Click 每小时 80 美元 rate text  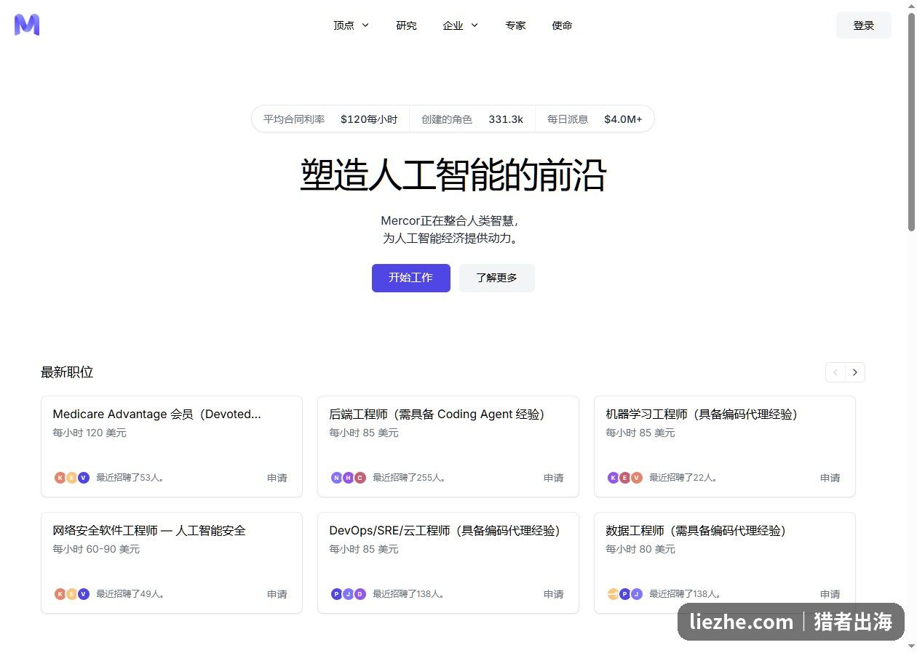coord(640,549)
